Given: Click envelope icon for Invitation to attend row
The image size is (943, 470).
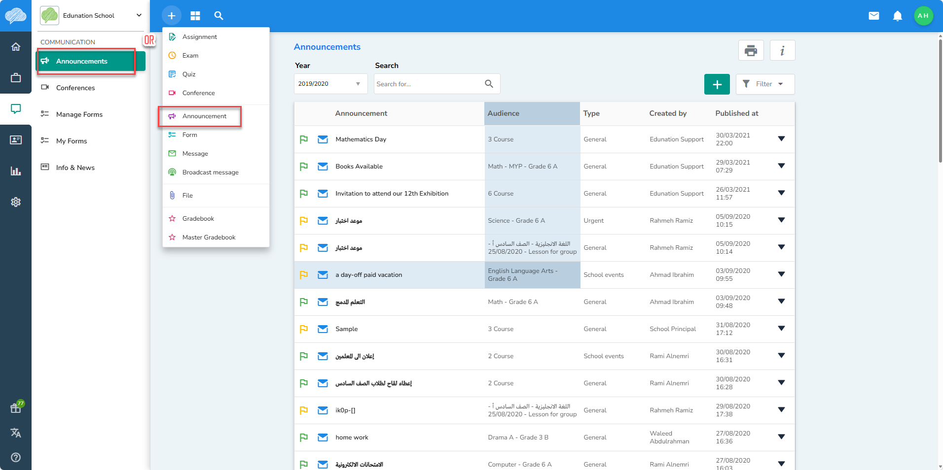Looking at the screenshot, I should (x=323, y=194).
